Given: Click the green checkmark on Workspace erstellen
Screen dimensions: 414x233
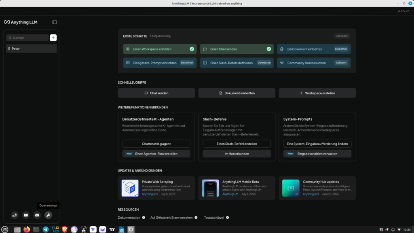Looking at the screenshot, I should pos(192,49).
